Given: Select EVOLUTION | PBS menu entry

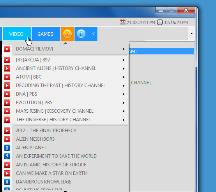Looking at the screenshot, I should (x=66, y=103).
